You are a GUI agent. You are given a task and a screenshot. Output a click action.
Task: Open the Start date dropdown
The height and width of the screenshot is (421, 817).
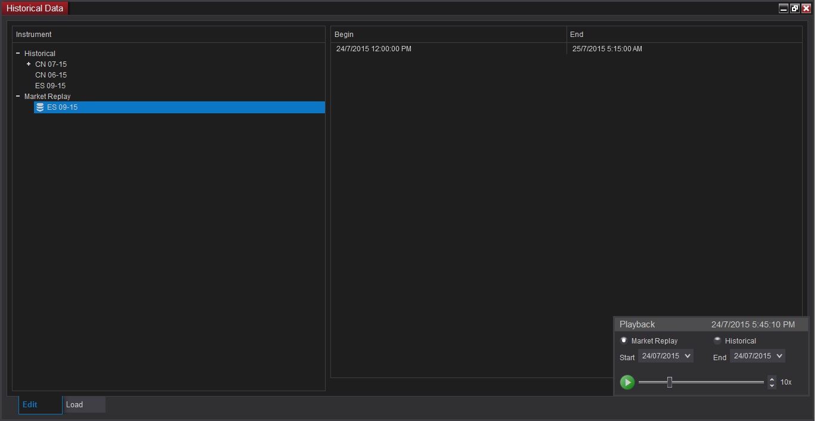pyautogui.click(x=666, y=356)
